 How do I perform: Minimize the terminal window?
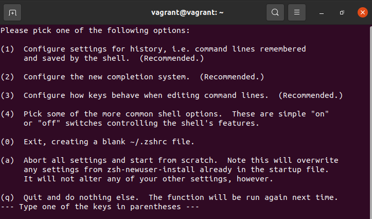[x=322, y=12]
